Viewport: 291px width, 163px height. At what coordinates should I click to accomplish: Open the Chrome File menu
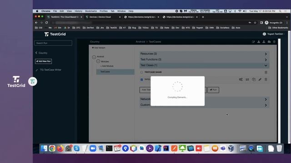click(55, 11)
